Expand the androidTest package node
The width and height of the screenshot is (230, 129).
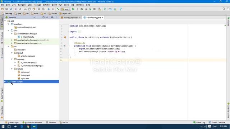[12, 40]
